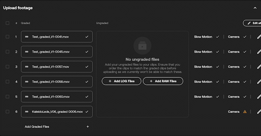Click Camera checkmark in row 4

pyautogui.click(x=245, y=81)
